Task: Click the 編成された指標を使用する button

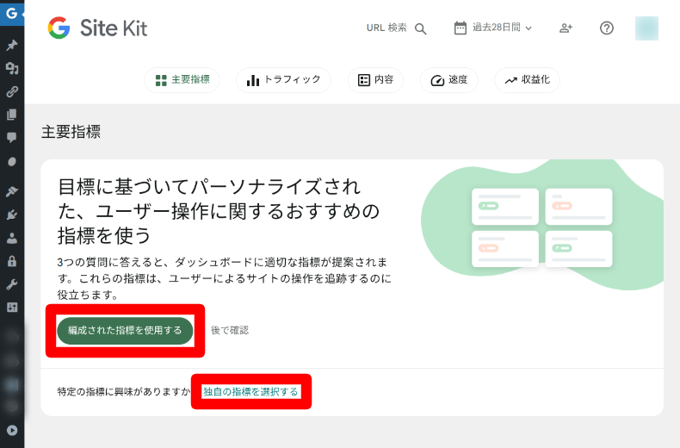Action: click(x=125, y=331)
